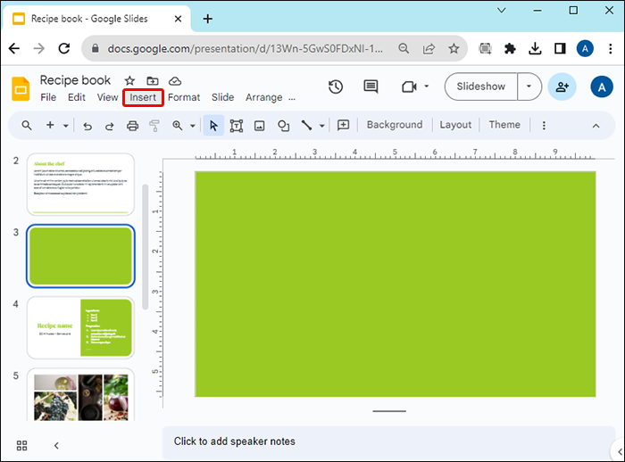
Task: Open the Format menu
Action: pos(184,97)
